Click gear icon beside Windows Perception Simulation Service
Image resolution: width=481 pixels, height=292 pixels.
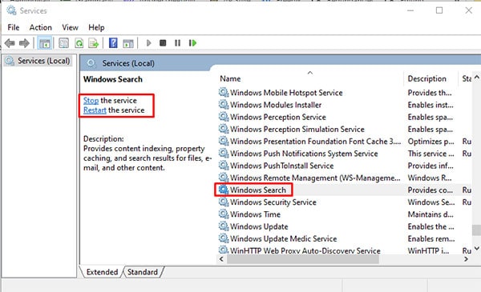point(224,129)
